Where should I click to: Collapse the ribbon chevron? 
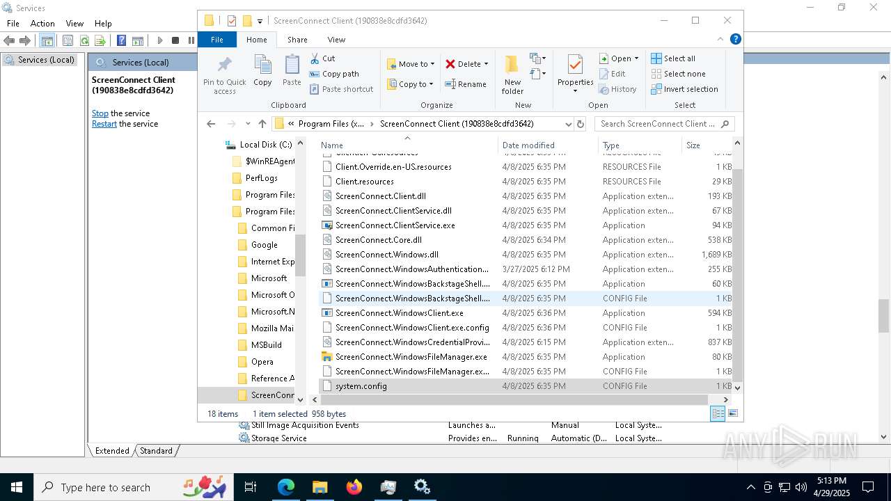coord(720,39)
